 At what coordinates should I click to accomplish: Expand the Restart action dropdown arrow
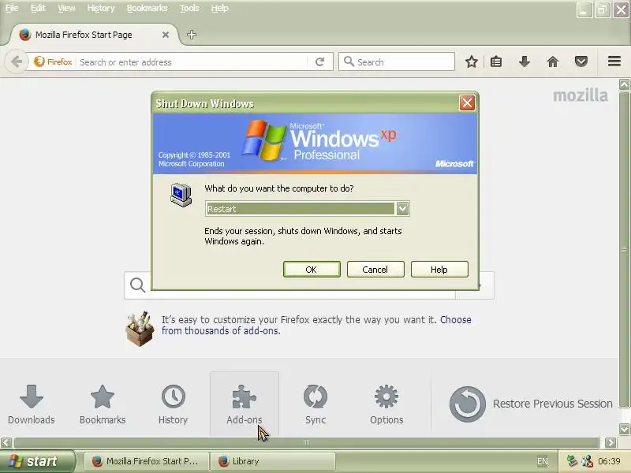[402, 208]
